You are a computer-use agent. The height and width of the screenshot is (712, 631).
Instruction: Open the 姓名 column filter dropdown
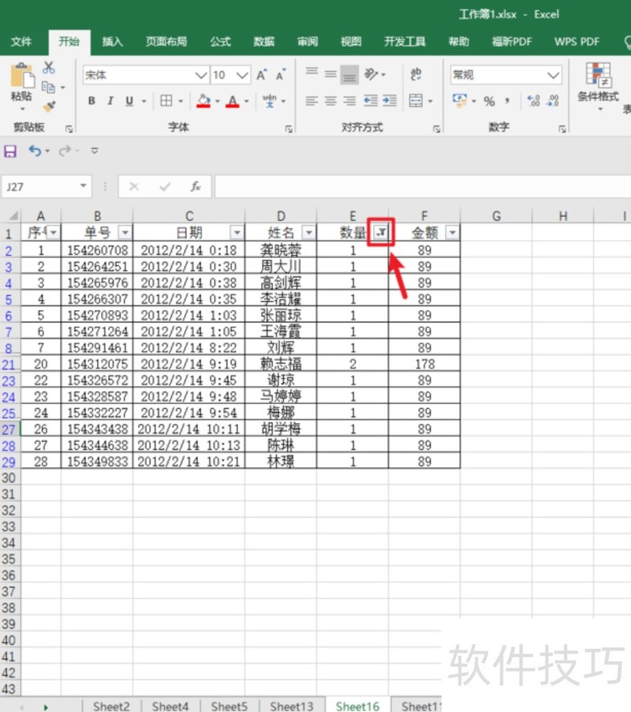click(x=309, y=233)
